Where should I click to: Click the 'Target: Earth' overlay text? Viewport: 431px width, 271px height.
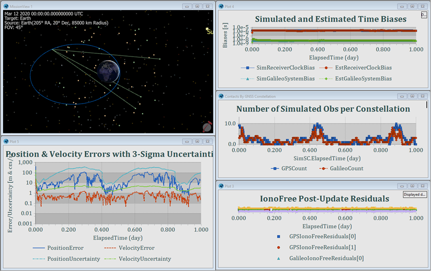(18, 18)
